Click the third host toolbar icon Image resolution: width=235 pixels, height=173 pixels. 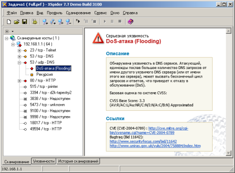pyautogui.click(x=61, y=22)
